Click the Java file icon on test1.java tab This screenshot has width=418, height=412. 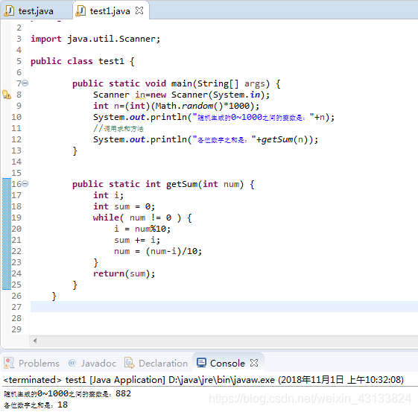(80, 11)
